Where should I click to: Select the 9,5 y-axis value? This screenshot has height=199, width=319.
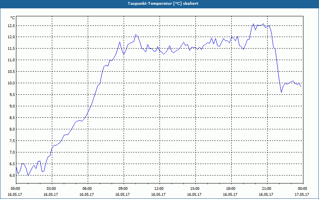click(x=12, y=95)
